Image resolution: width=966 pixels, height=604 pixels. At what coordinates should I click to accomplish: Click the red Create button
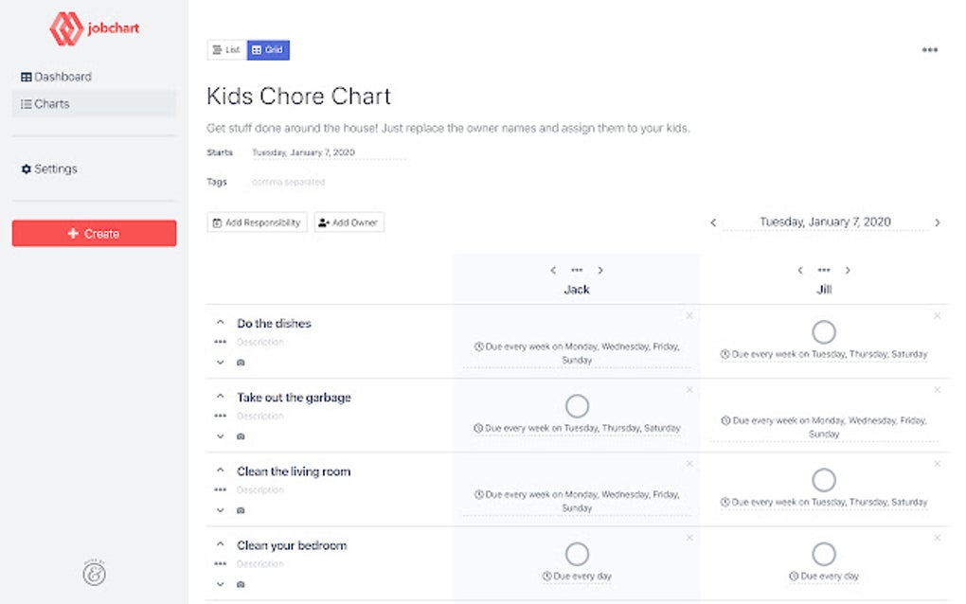pyautogui.click(x=95, y=233)
